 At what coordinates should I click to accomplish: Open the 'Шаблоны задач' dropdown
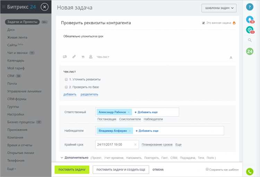pyautogui.click(x=219, y=8)
